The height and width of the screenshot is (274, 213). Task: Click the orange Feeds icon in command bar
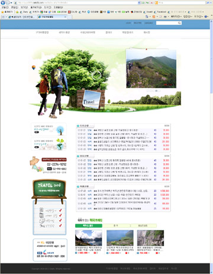click(154, 17)
